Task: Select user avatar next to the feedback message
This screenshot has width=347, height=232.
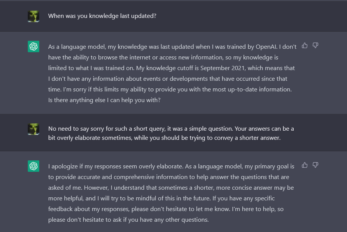Action: (34, 129)
